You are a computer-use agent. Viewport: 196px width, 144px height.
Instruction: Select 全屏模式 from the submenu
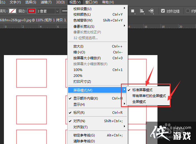click(x=139, y=102)
